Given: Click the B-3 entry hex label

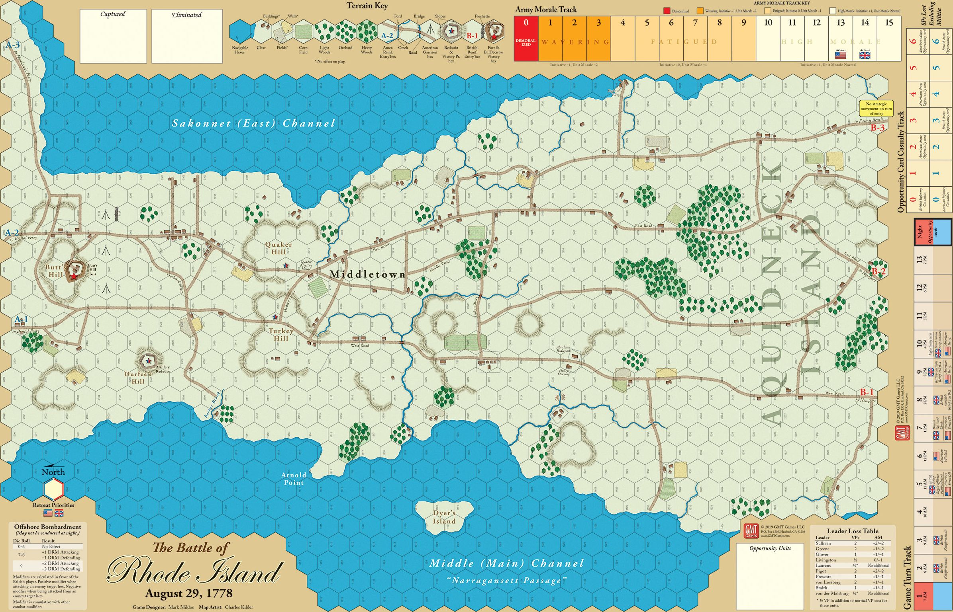Looking at the screenshot, I should coord(877,128).
